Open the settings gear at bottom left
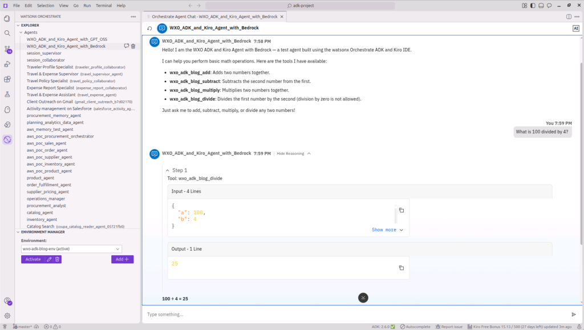This screenshot has width=584, height=330. tap(7, 315)
